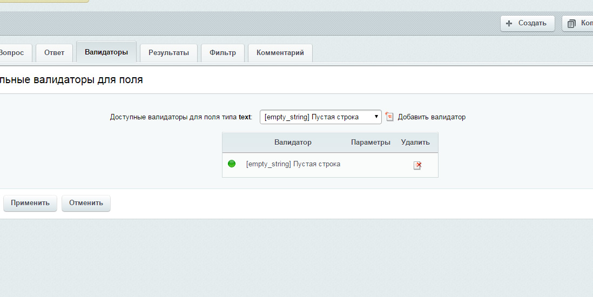The height and width of the screenshot is (297, 593).
Task: Go to the Фильтр tab
Action: point(223,53)
